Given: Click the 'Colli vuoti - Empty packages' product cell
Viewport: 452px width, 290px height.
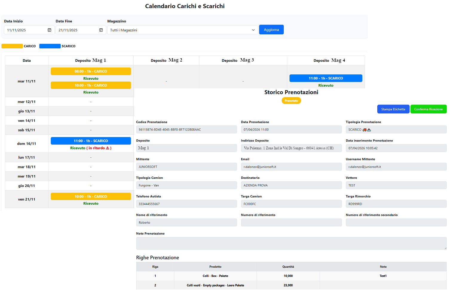Looking at the screenshot, I should (215, 285).
